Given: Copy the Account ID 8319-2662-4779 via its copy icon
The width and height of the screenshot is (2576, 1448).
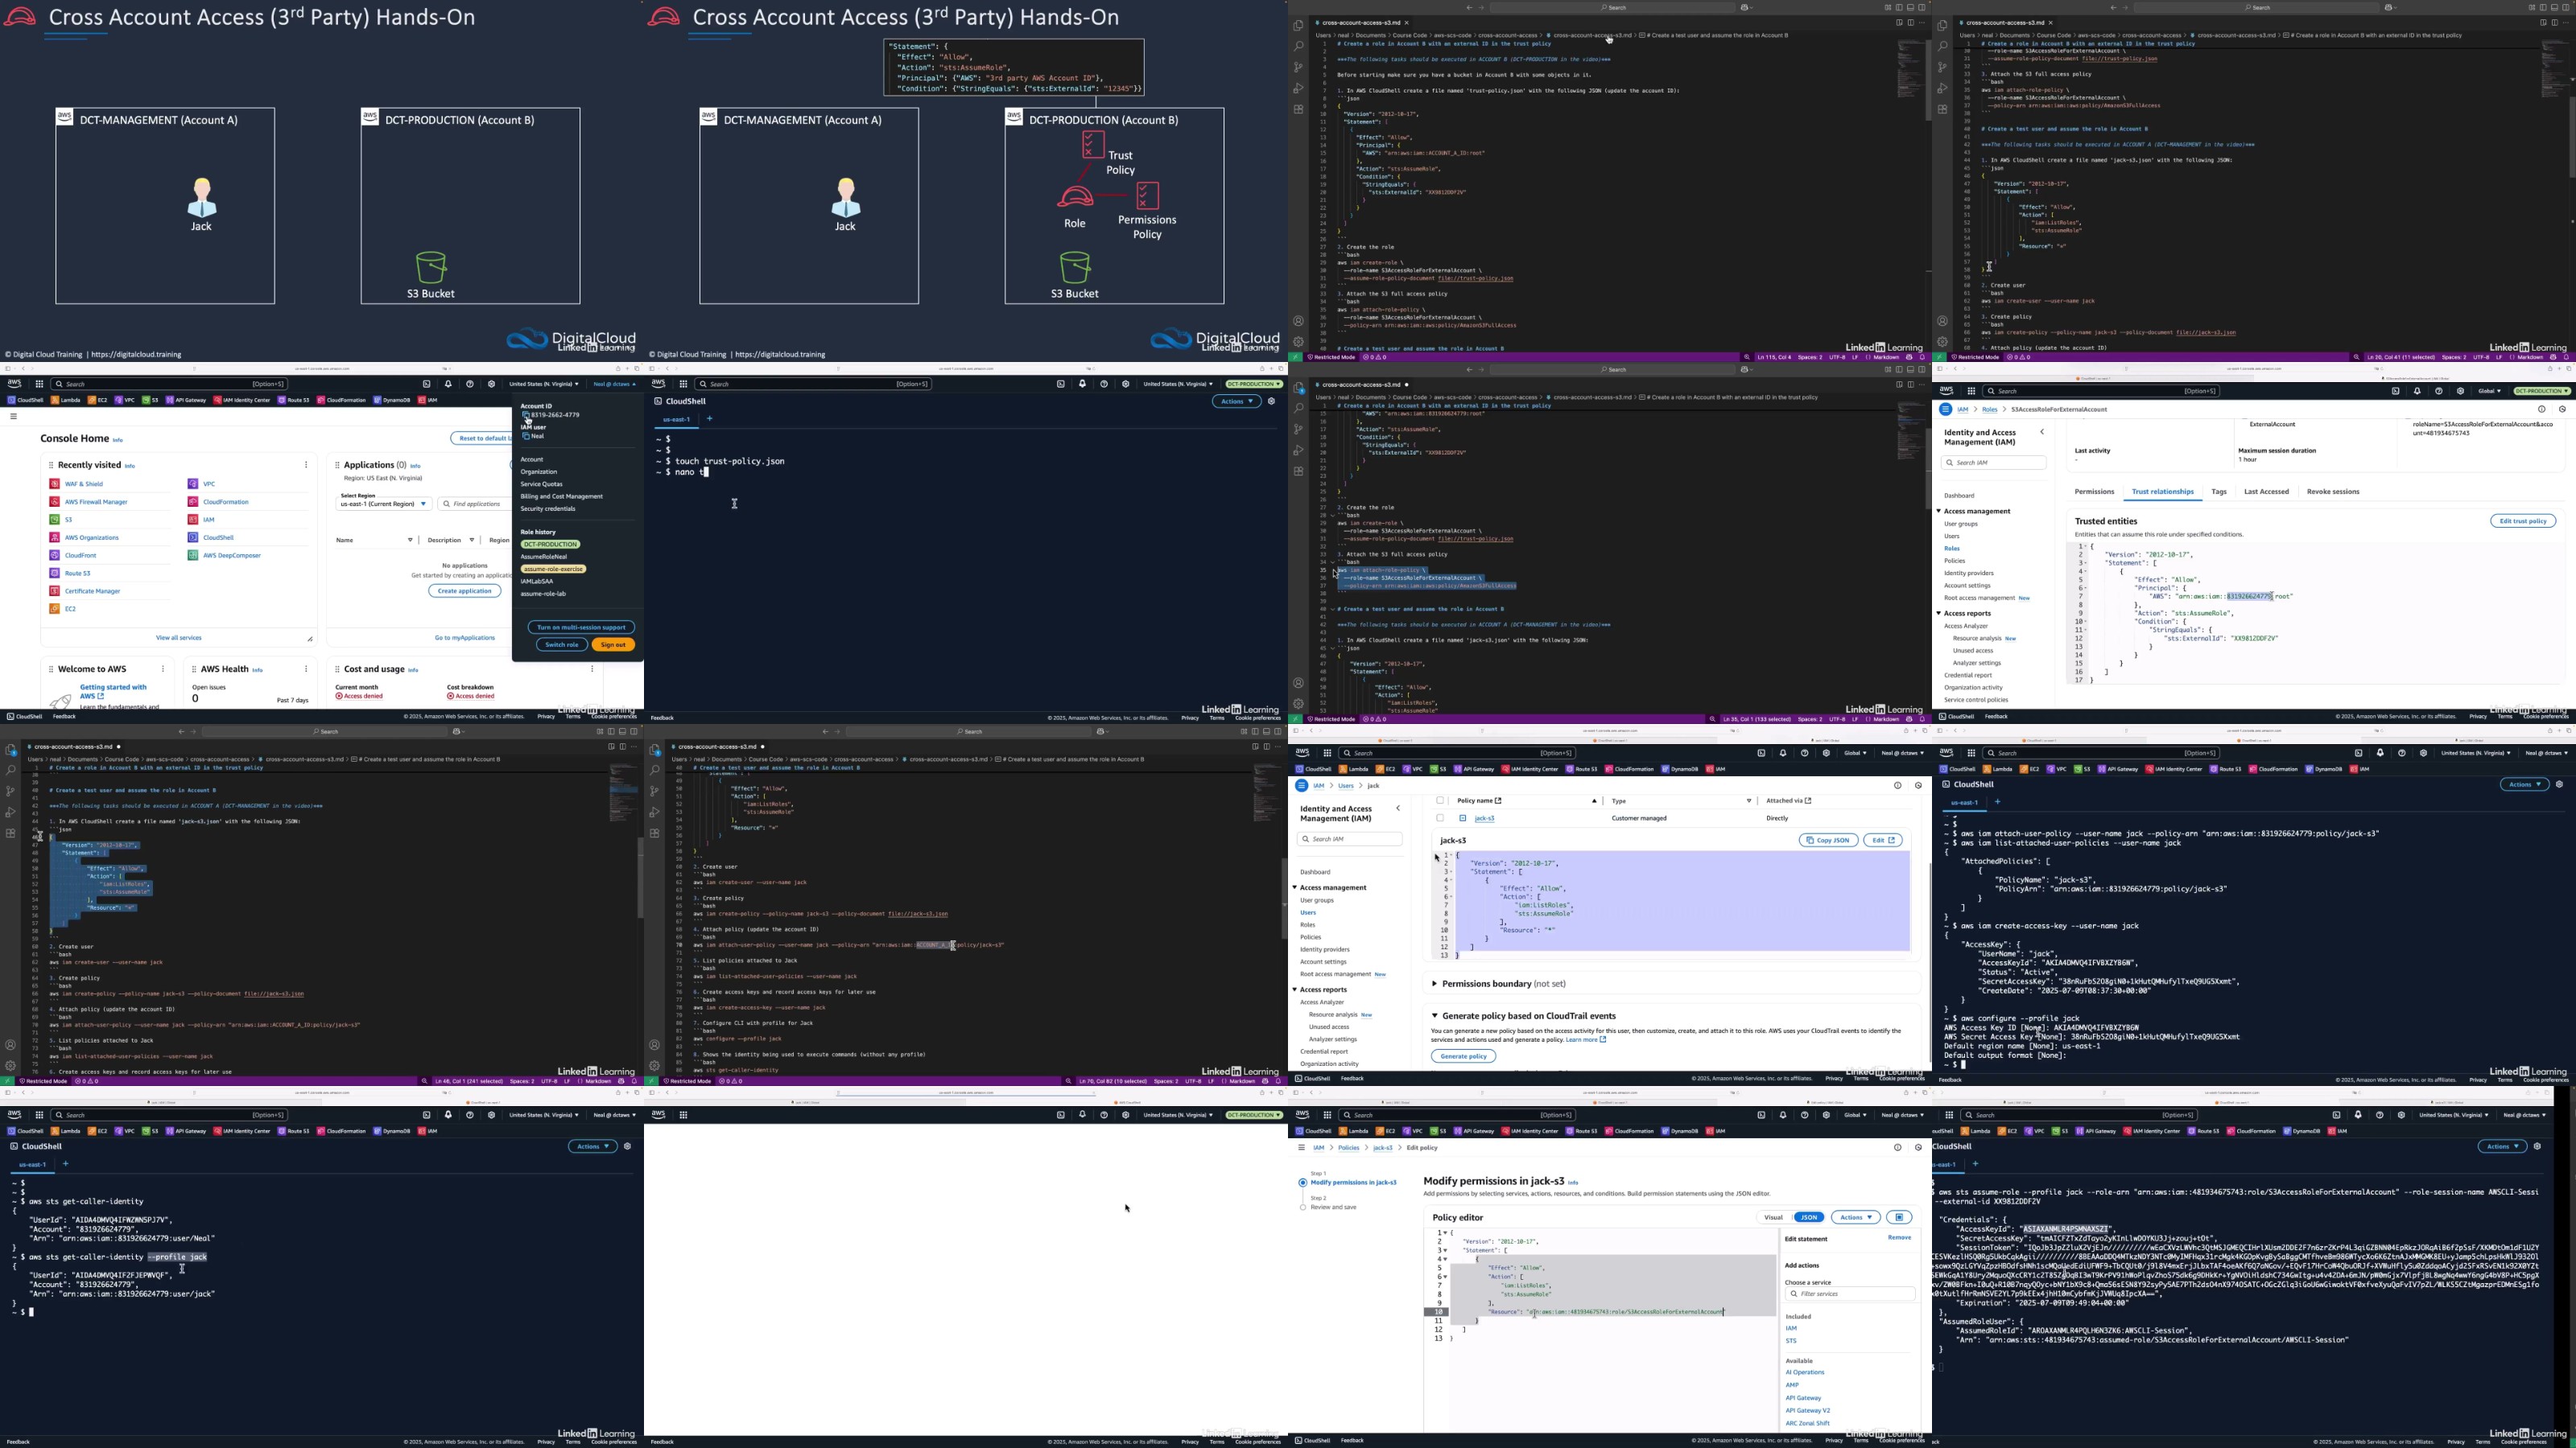Looking at the screenshot, I should coord(526,415).
